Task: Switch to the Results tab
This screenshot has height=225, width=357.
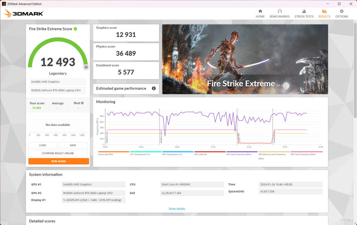Action: (x=324, y=13)
